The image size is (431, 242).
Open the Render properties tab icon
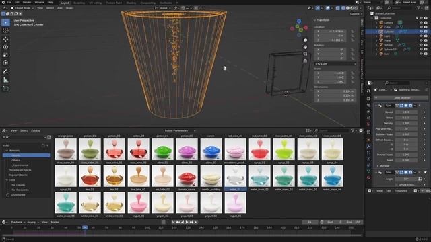pos(368,99)
